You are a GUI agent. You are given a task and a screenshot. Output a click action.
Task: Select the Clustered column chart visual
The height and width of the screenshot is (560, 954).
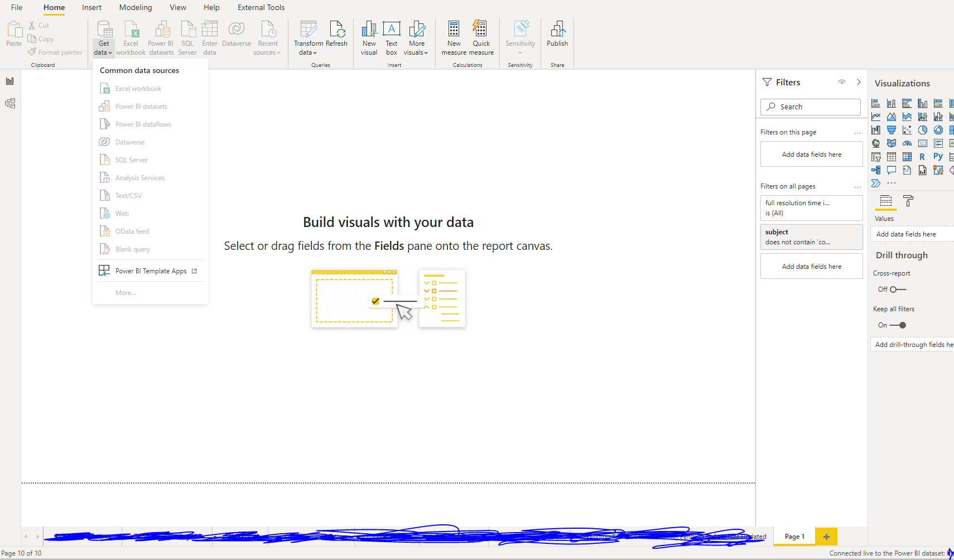pos(923,103)
